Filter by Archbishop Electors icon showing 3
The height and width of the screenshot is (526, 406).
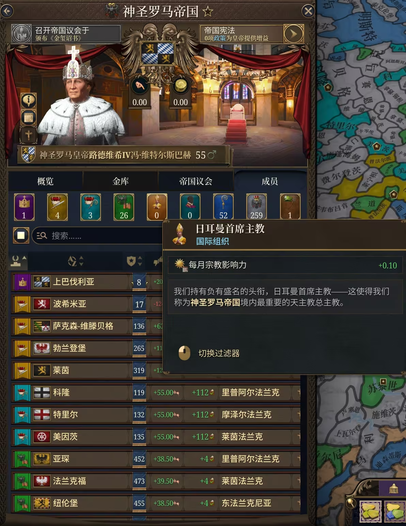click(90, 207)
